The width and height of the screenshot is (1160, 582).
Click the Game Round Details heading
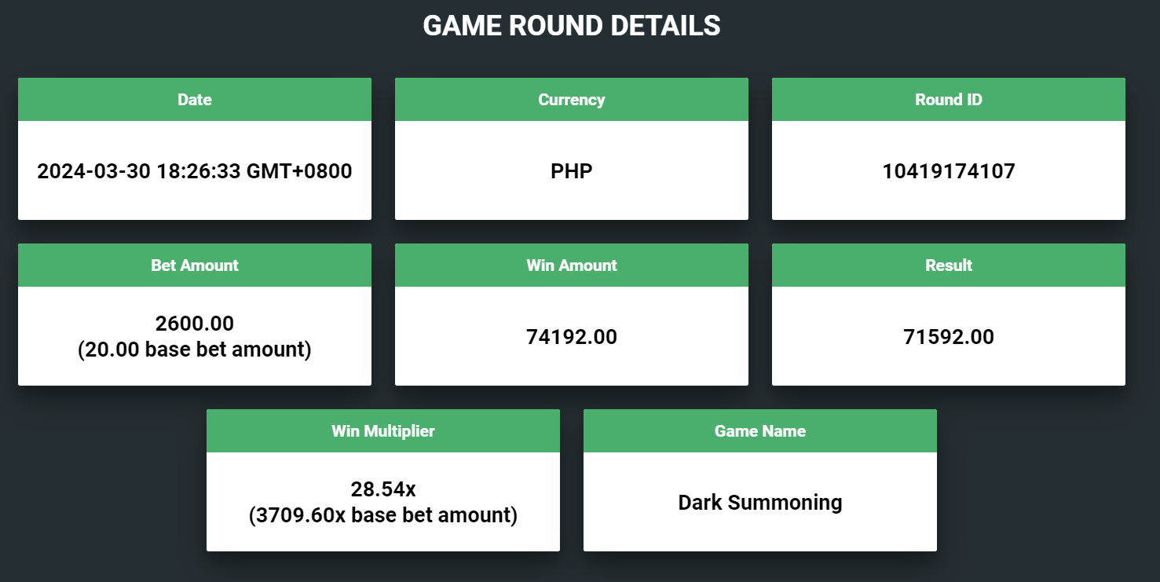(572, 26)
